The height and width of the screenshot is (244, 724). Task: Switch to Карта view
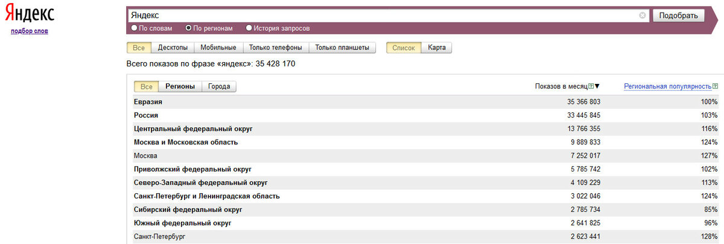point(436,48)
